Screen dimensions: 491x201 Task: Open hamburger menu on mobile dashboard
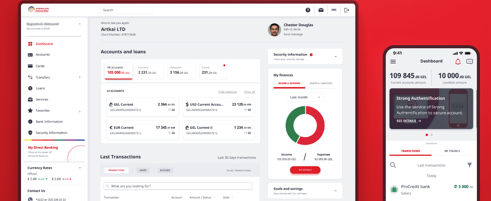click(x=393, y=62)
